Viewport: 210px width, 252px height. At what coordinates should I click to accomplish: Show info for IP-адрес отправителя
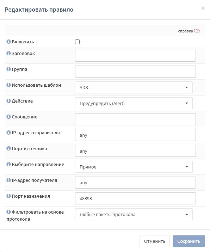tap(8, 133)
